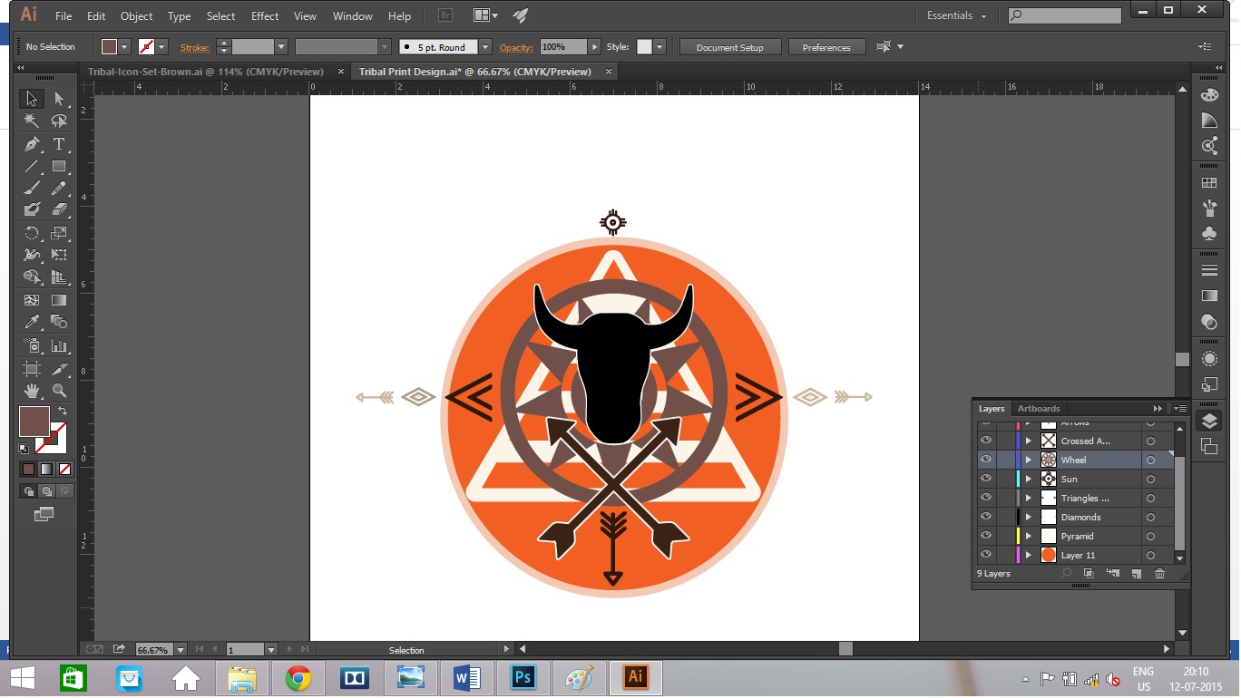Pick the Mesh tool
Screen dimensions: 1241x698
click(32, 300)
